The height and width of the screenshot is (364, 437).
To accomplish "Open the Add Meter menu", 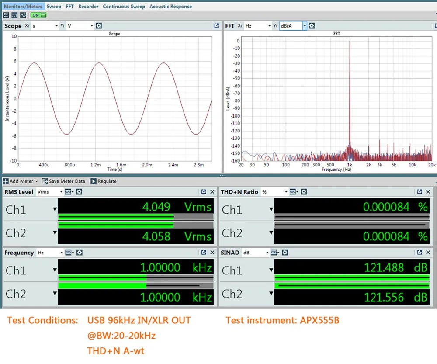I will click(x=21, y=181).
